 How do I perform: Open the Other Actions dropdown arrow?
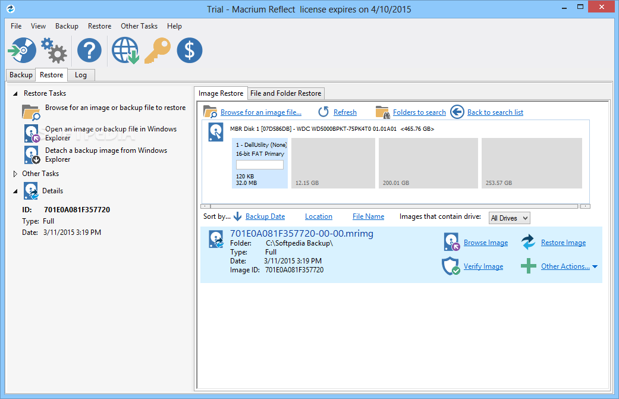tap(595, 267)
